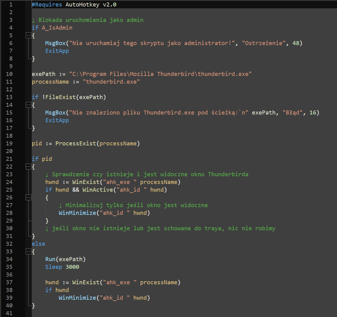Click the 'Sleep 3000' line
This screenshot has width=337, height=317.
pos(62,267)
